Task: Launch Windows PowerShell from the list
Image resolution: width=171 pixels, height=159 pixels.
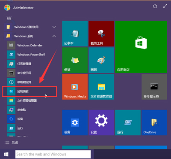Action: point(30,55)
